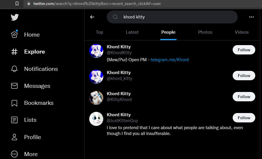Click the Notifications bell icon
Screen dimensions: 262x159
pyautogui.click(x=14, y=69)
